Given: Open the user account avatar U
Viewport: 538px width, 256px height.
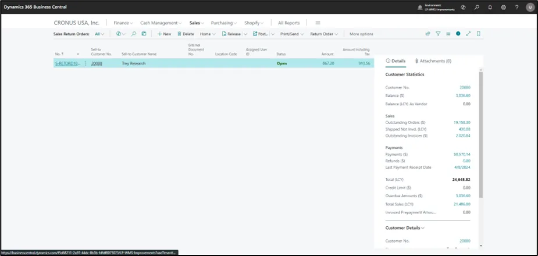Looking at the screenshot, I should [x=530, y=7].
